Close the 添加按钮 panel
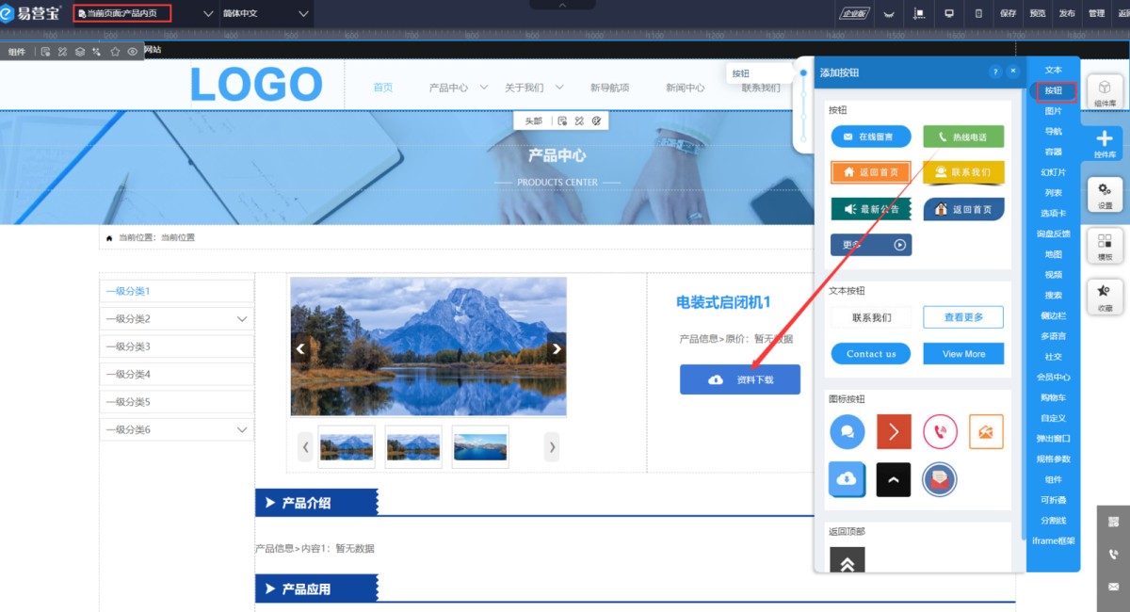 coord(1013,72)
